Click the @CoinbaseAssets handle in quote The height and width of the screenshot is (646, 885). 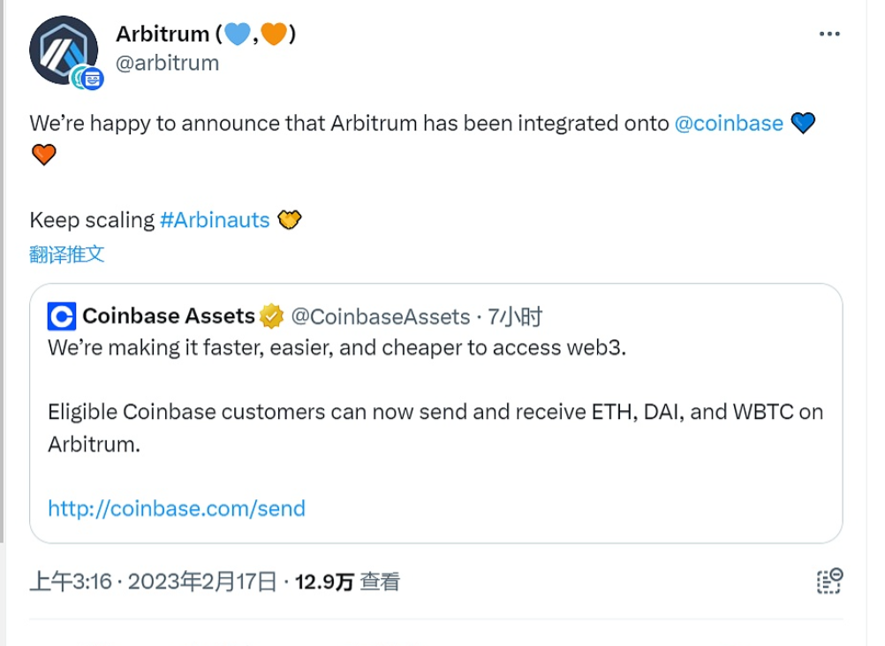point(381,315)
